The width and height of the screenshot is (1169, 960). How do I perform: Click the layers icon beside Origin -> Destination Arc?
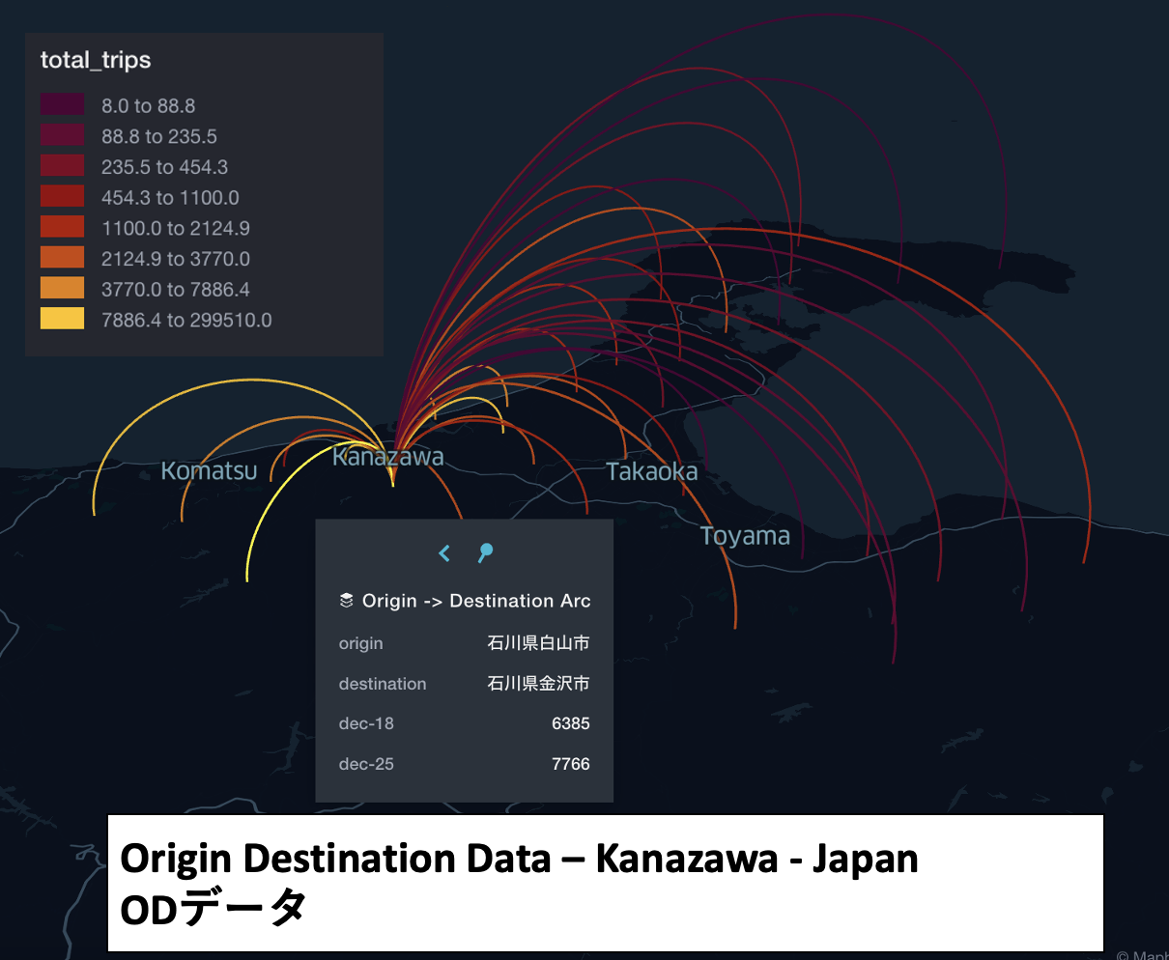pos(346,600)
